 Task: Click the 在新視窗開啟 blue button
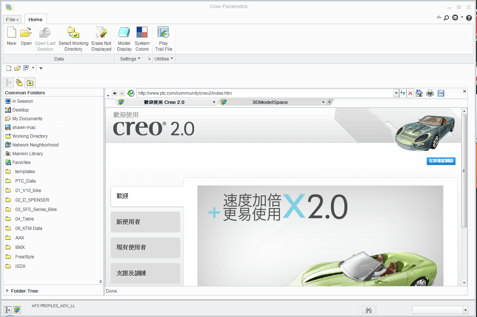point(441,161)
